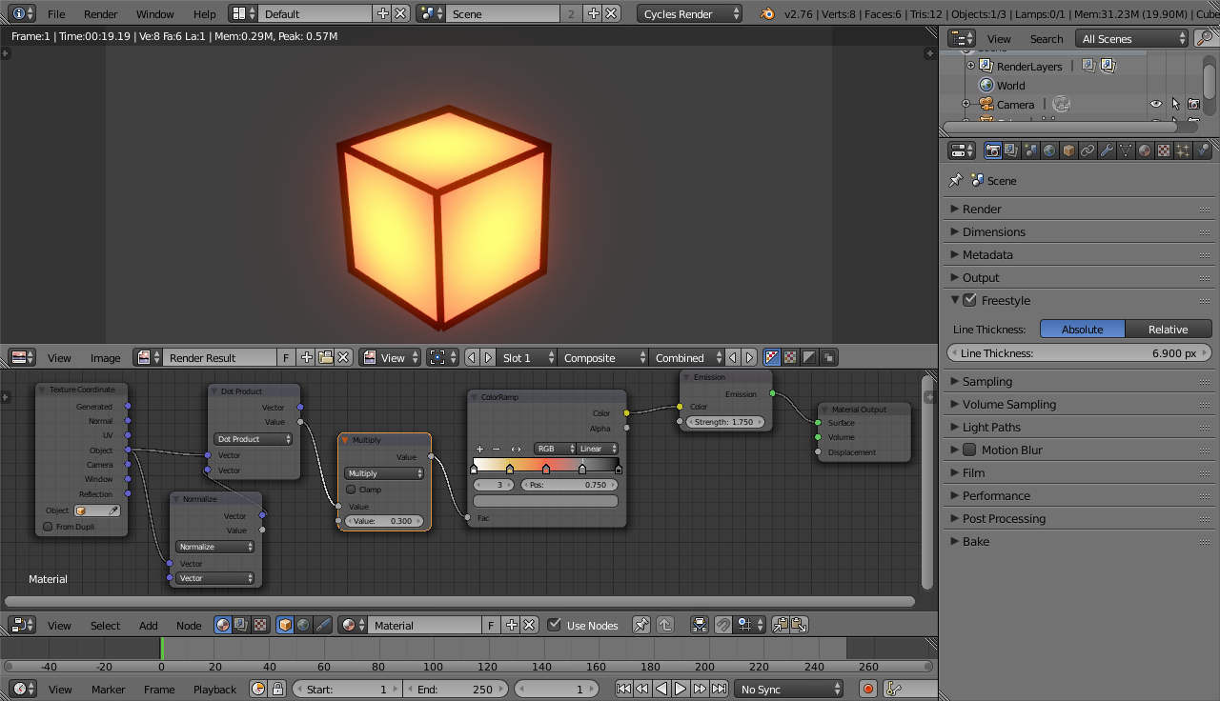Image resolution: width=1220 pixels, height=701 pixels.
Task: Click ColorRamp gradient color bar
Action: [x=546, y=465]
